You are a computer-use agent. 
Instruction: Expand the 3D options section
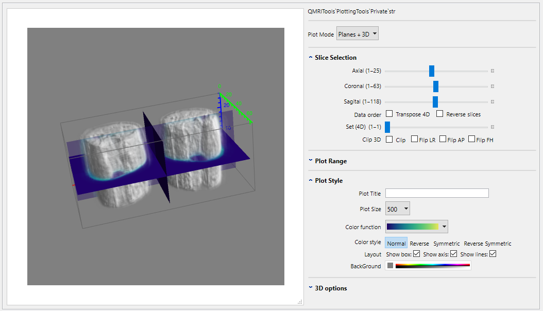tap(331, 288)
